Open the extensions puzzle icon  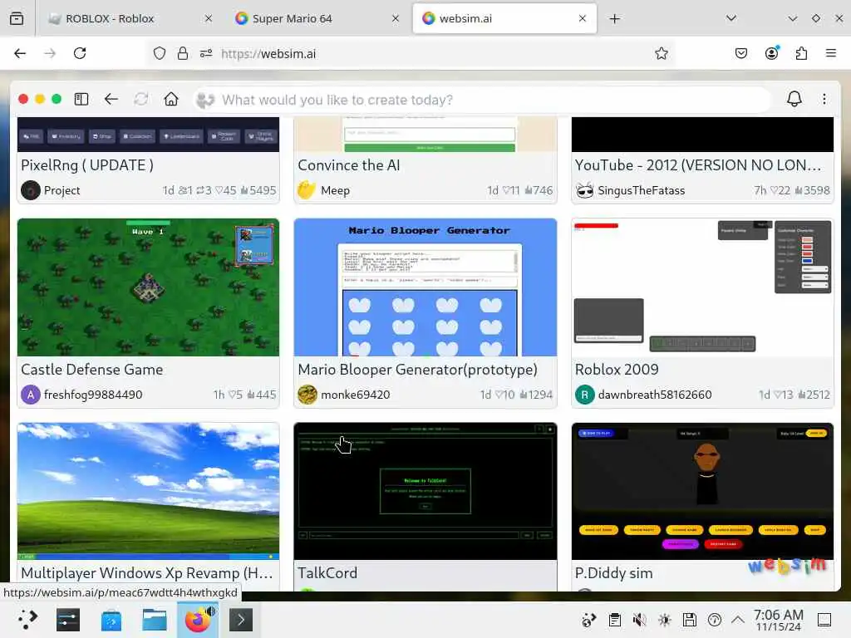coord(801,53)
